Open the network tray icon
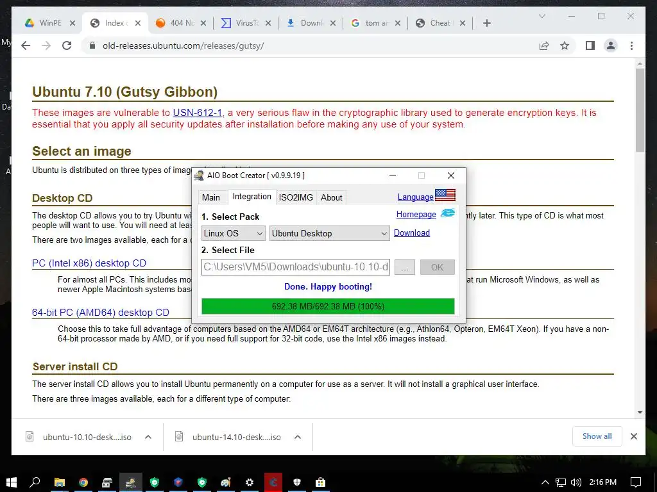This screenshot has height=492, width=657. 561,482
